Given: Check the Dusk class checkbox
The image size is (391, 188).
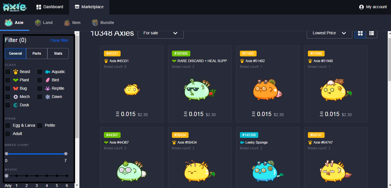Looking at the screenshot, I should click(x=8, y=105).
